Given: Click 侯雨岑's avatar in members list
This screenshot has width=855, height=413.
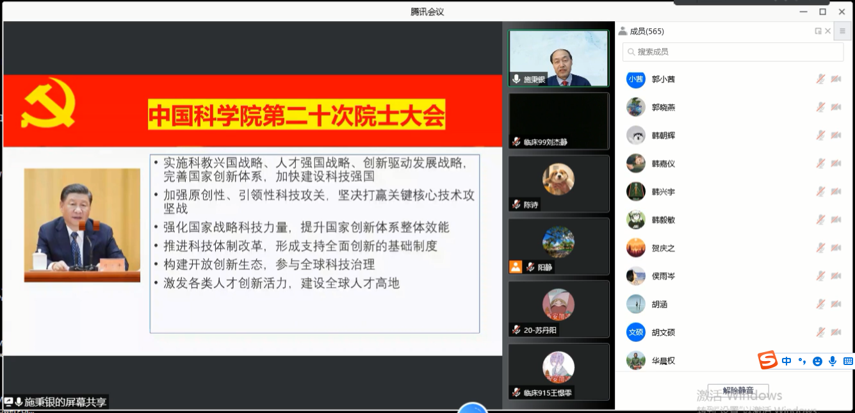Looking at the screenshot, I should [636, 276].
